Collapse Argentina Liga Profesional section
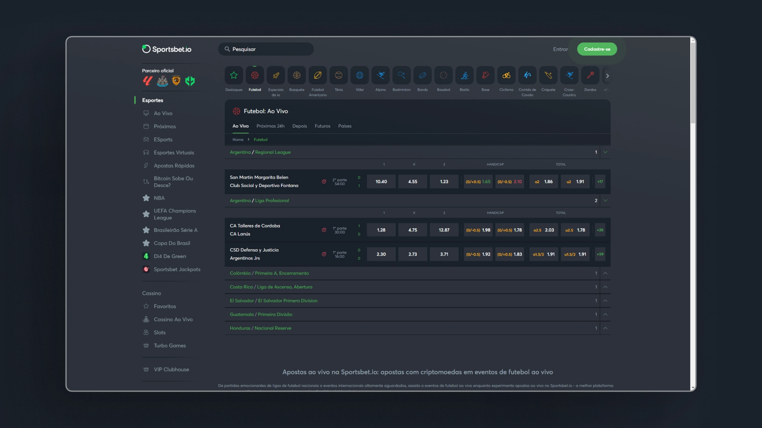 (x=605, y=201)
